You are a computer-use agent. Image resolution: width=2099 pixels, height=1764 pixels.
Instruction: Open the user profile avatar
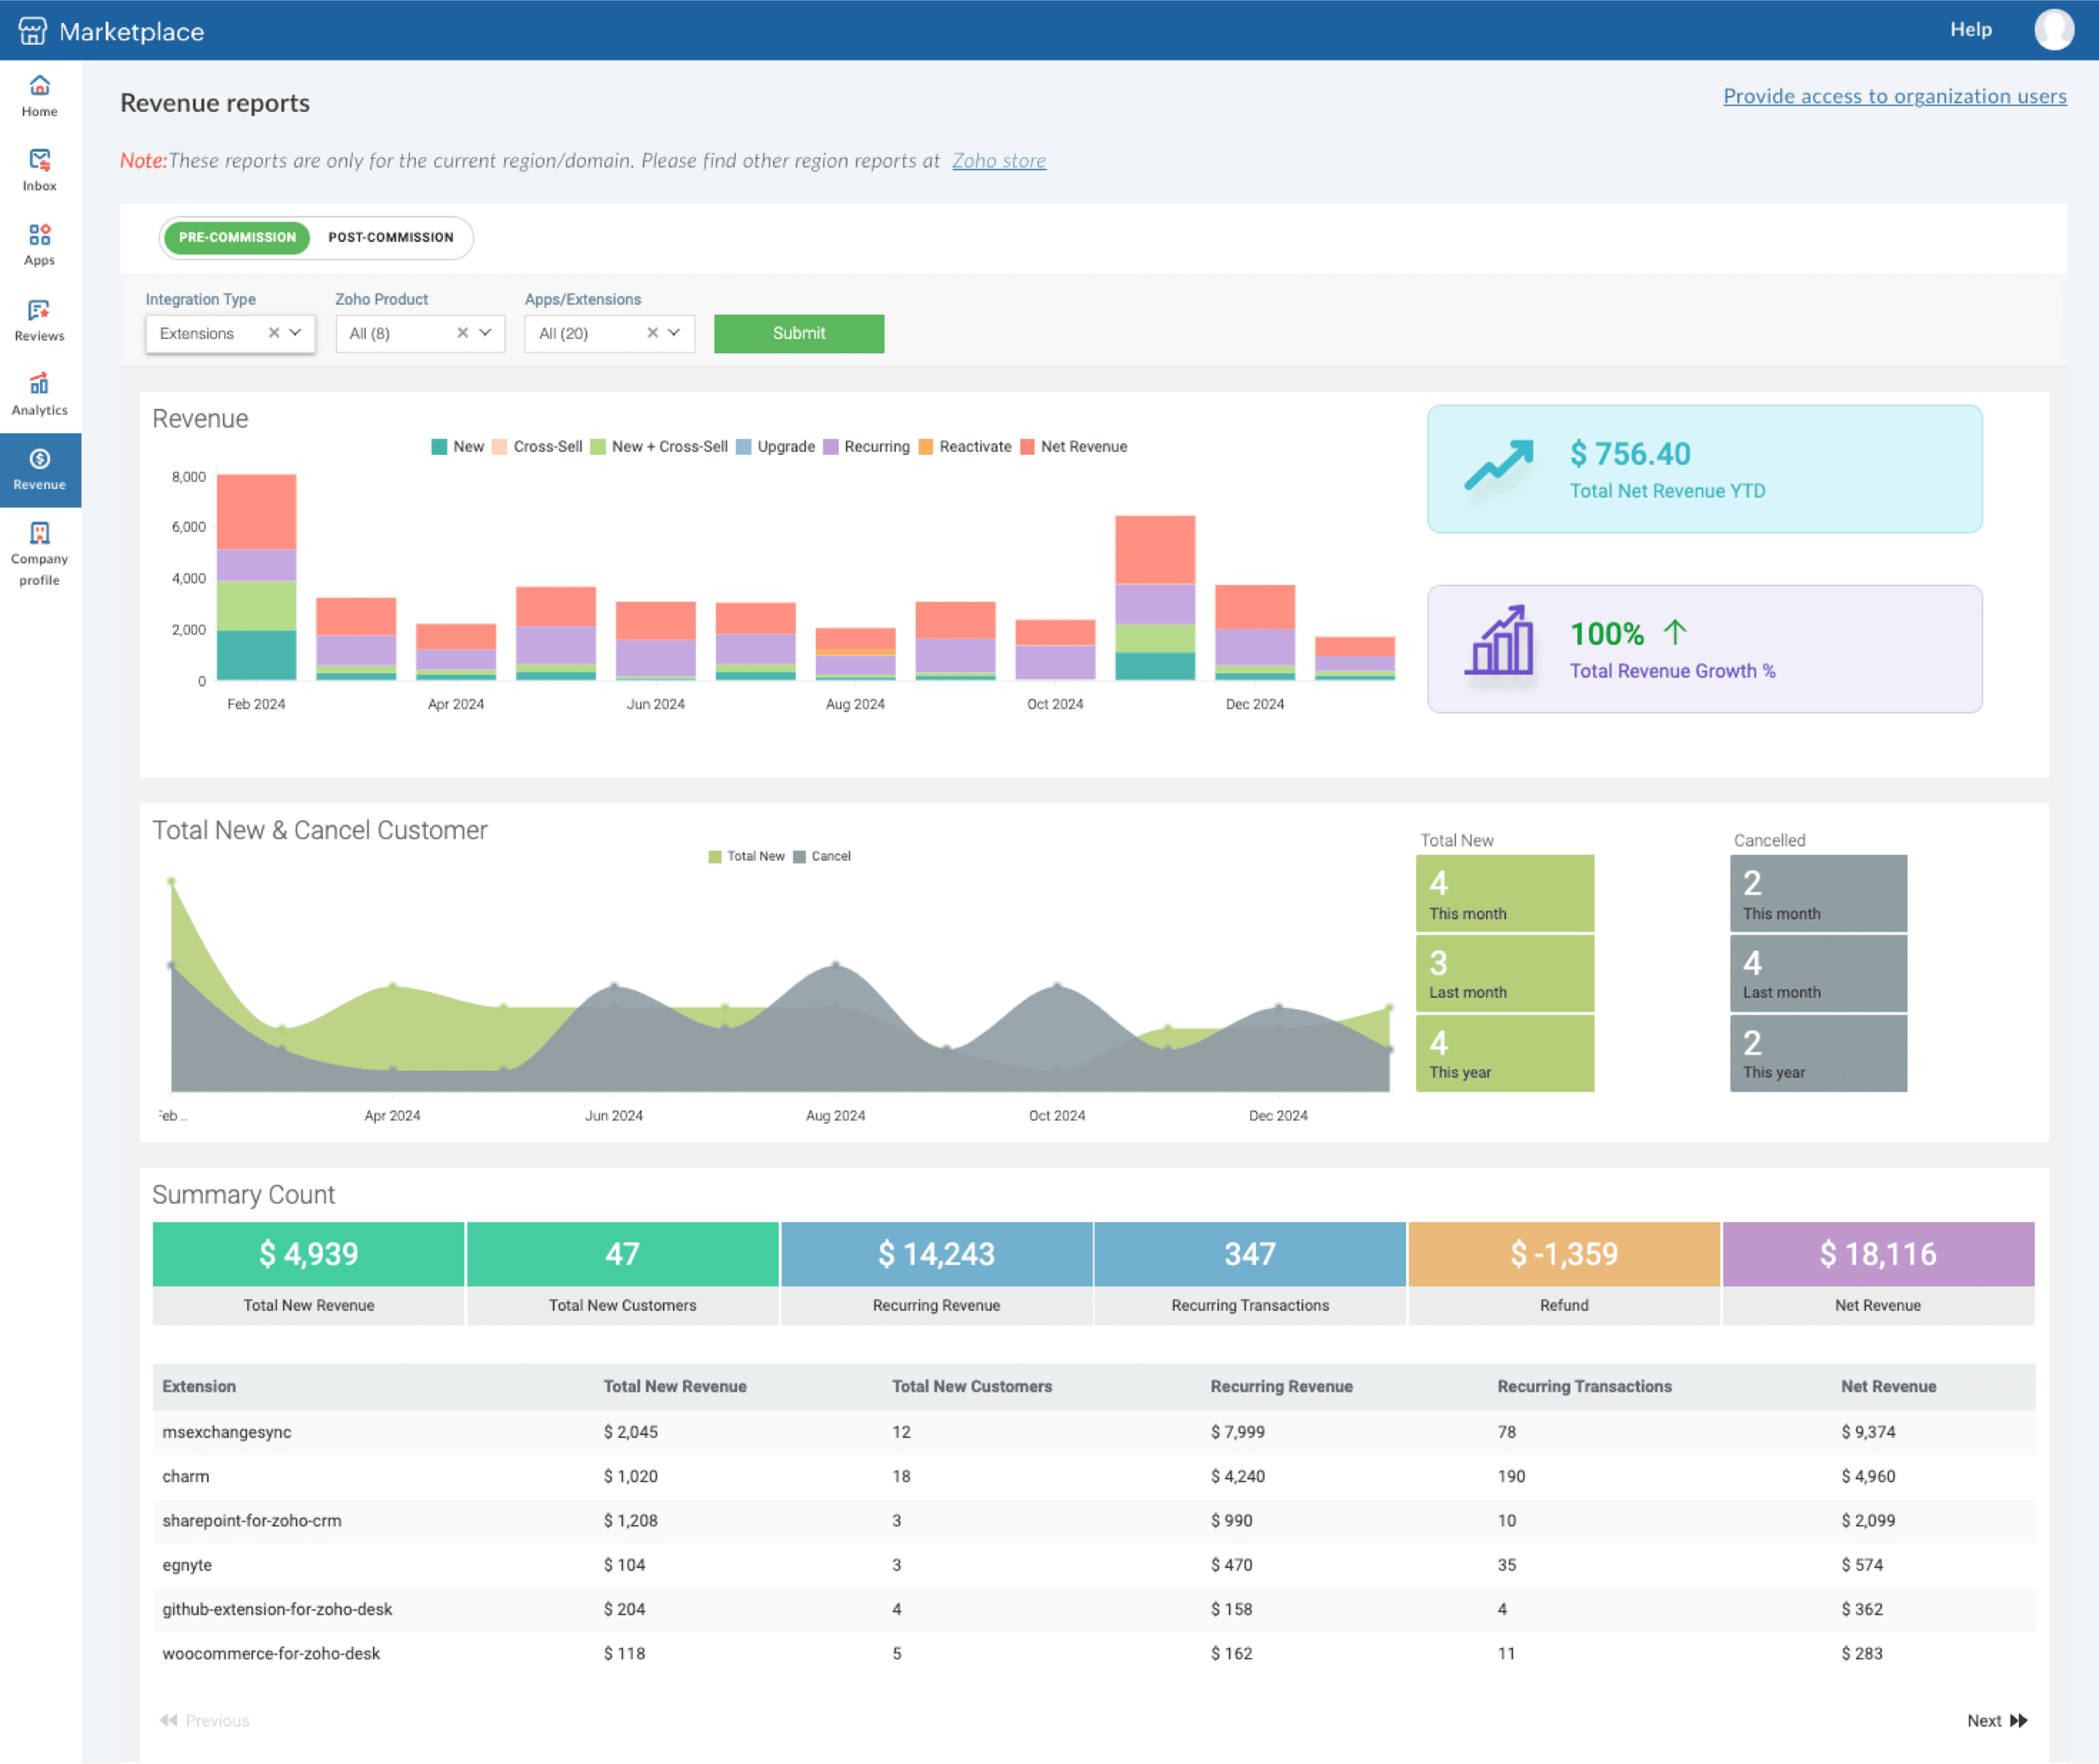click(2053, 30)
